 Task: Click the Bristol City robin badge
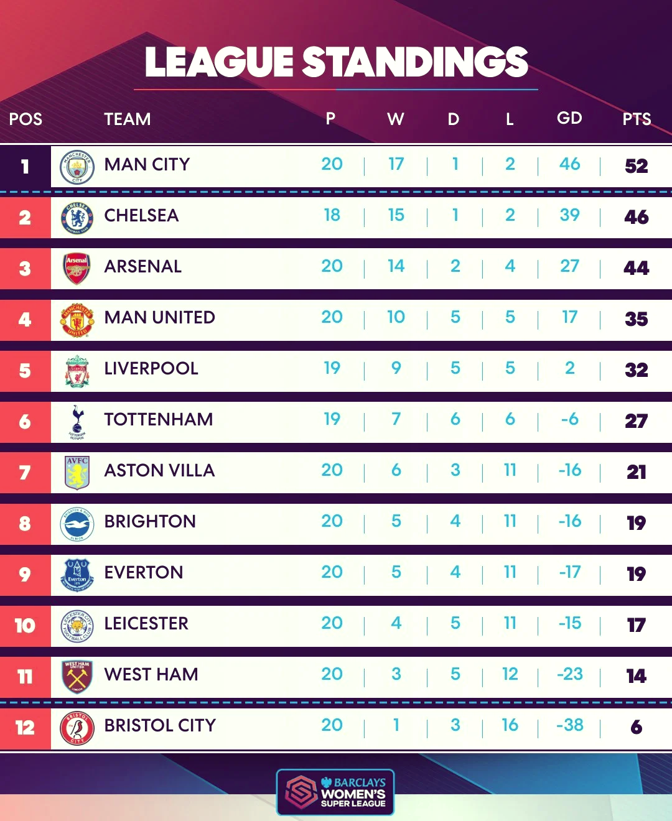point(77,728)
